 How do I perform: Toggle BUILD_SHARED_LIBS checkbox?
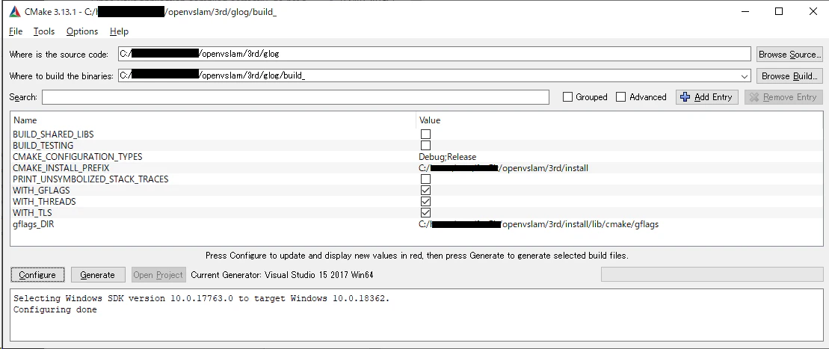[425, 135]
